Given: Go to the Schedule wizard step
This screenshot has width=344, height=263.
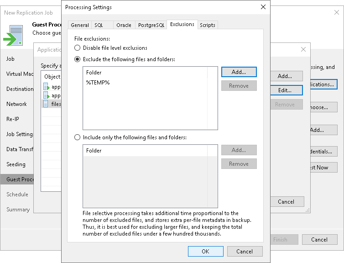Looking at the screenshot, I should [x=17, y=195].
